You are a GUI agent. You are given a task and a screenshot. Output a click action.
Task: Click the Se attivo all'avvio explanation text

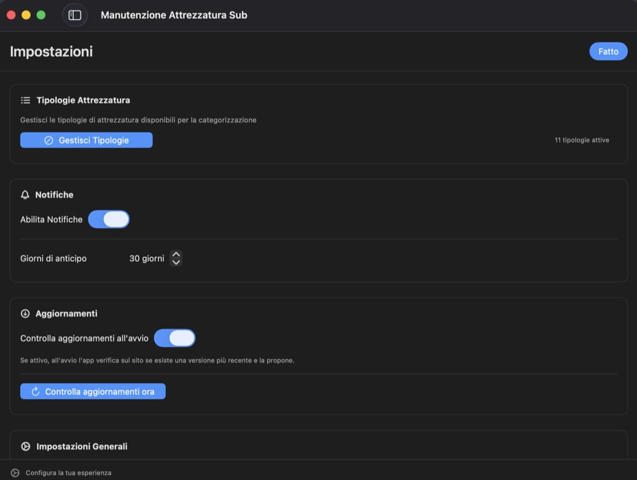click(x=158, y=360)
